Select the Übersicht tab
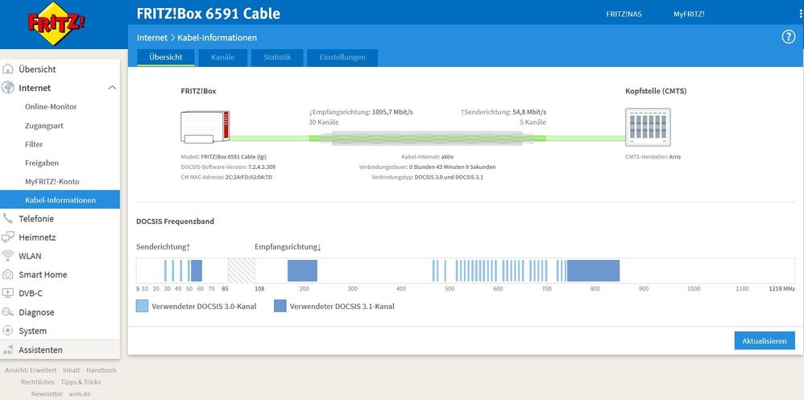 coord(166,57)
